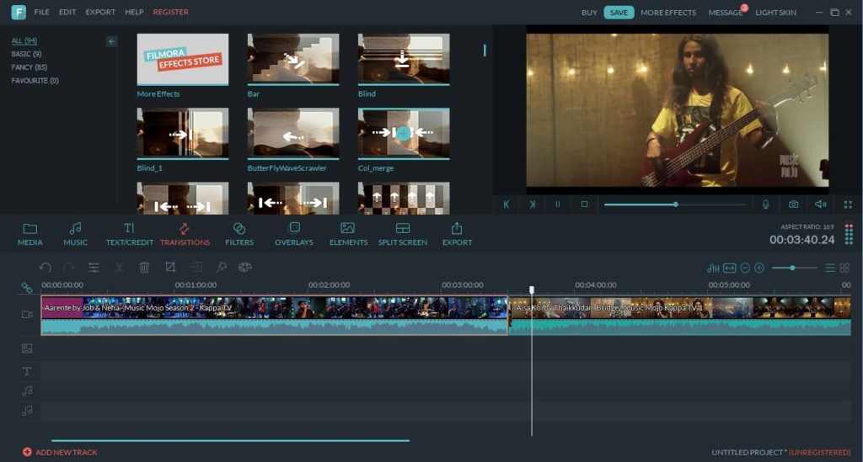The width and height of the screenshot is (863, 462).
Task: Select the ALL (94) transitions category
Action: tap(24, 40)
